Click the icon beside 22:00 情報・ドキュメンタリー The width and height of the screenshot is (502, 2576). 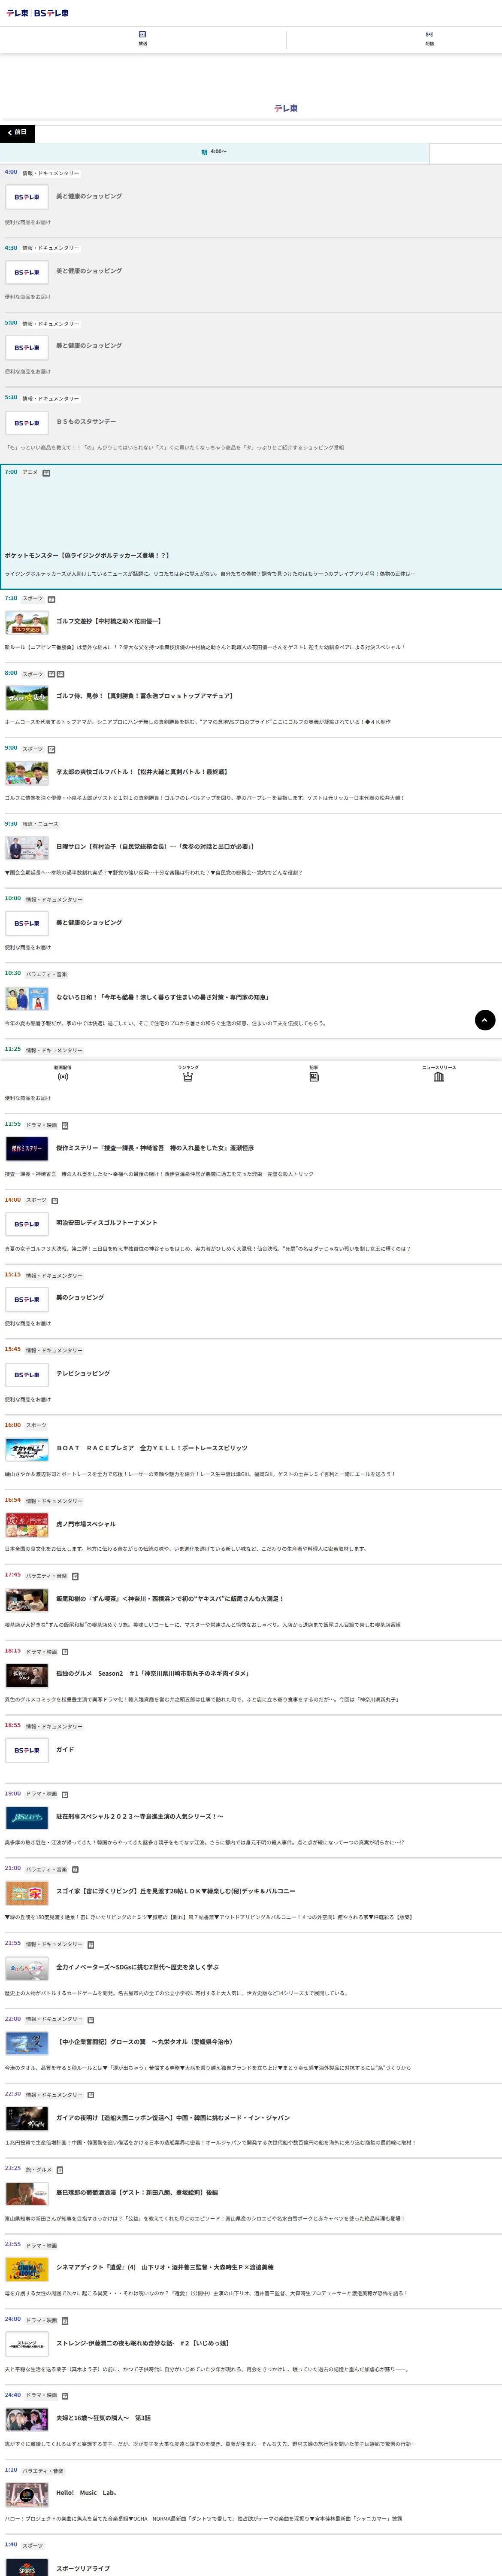pos(91,2019)
